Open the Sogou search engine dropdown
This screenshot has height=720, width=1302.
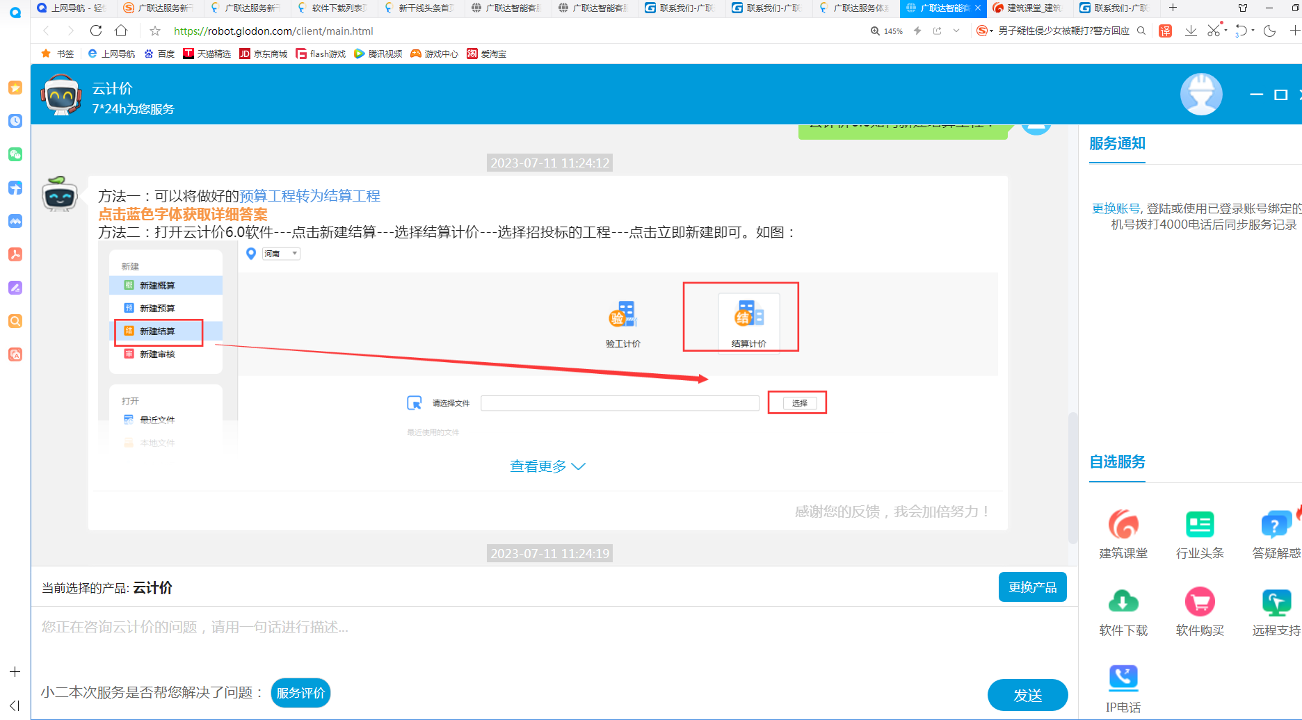click(984, 31)
